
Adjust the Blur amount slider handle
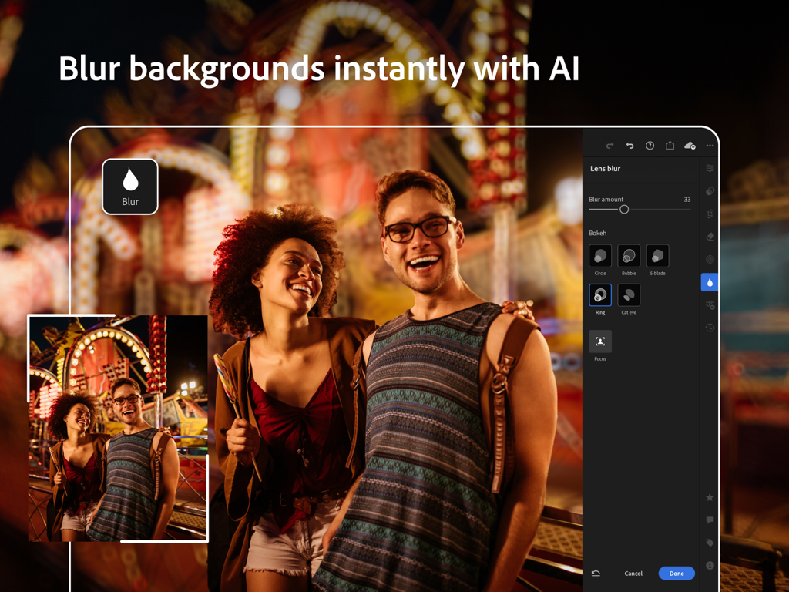point(623,209)
